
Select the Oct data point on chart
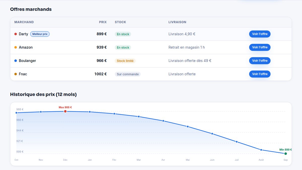pyautogui.click(x=16, y=113)
